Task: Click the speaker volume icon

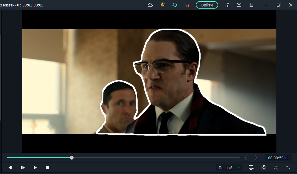Action: pos(276,168)
